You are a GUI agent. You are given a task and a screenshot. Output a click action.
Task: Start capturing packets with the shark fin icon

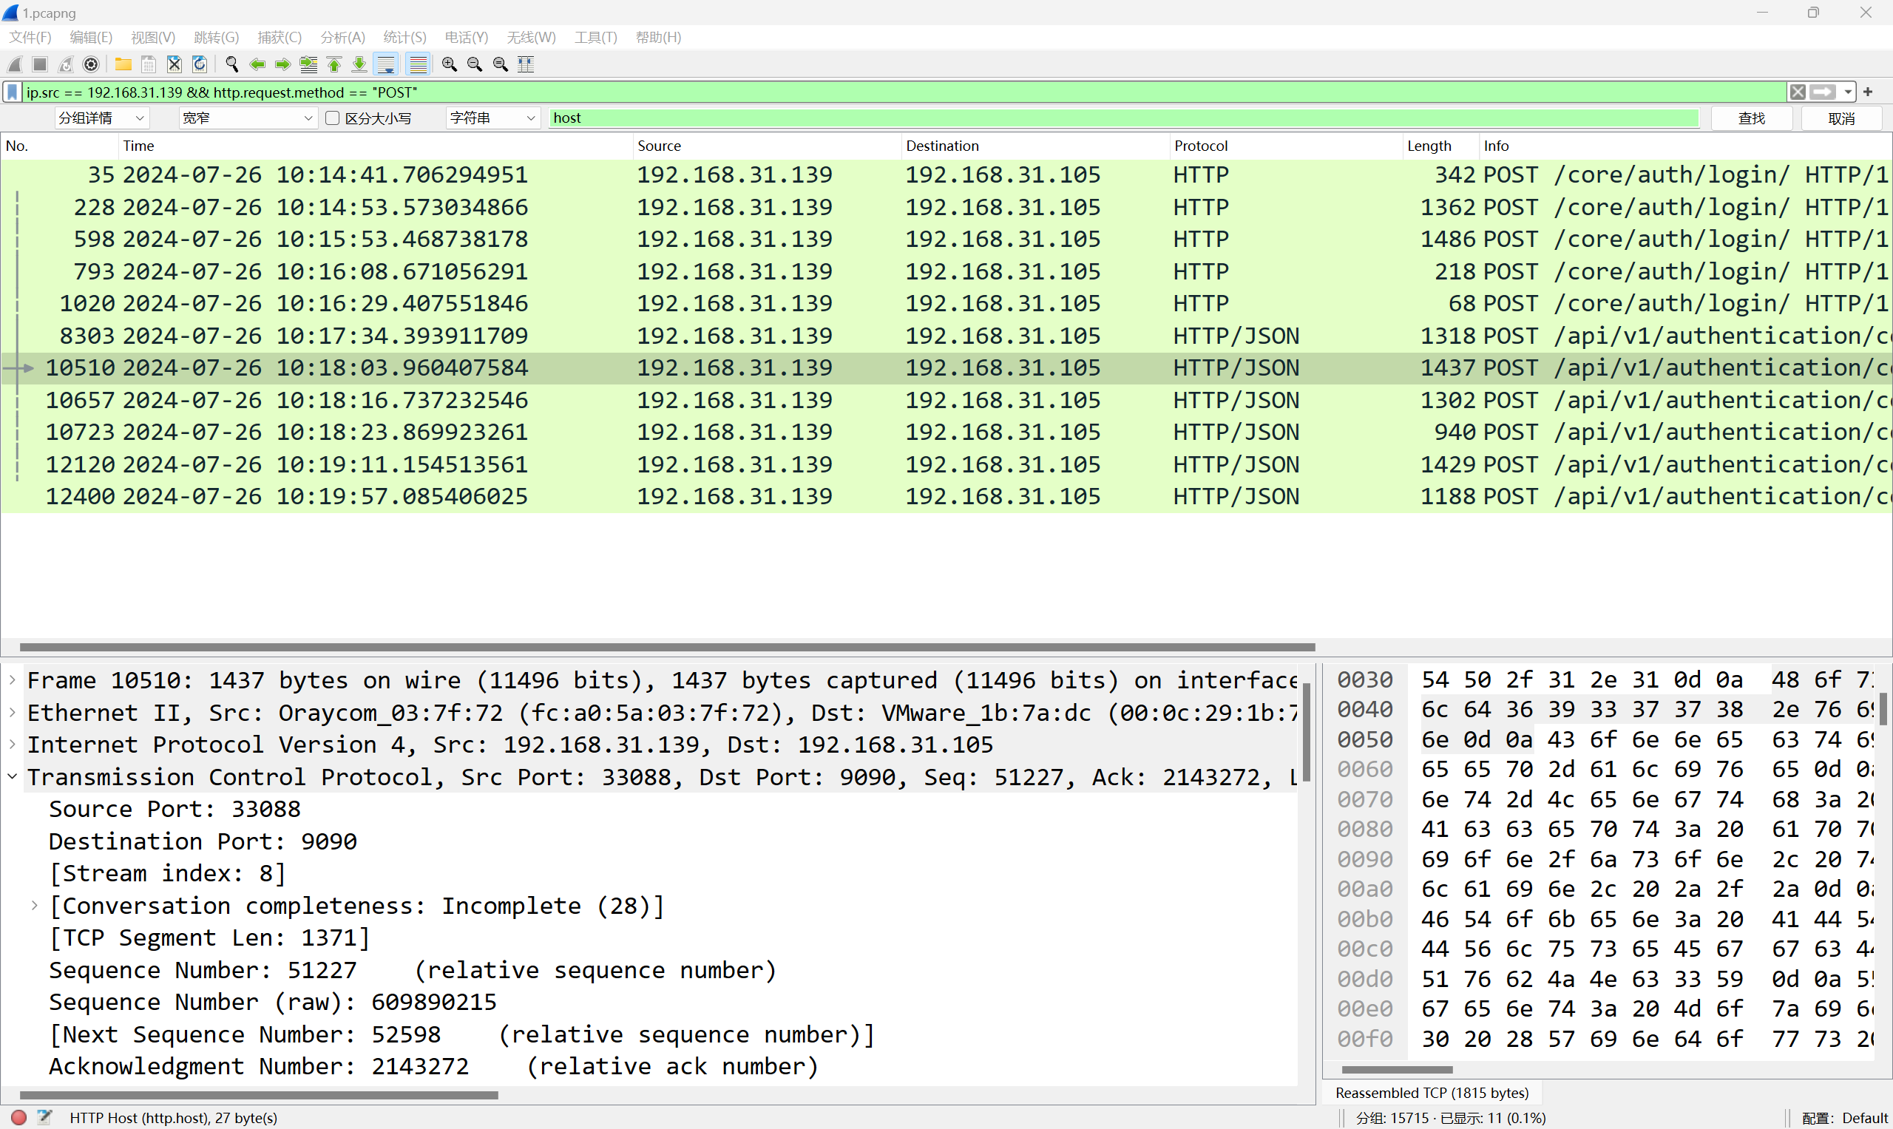(x=16, y=64)
